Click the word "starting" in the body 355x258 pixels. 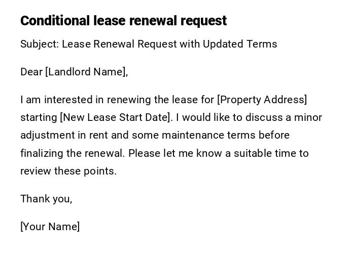[39, 117]
